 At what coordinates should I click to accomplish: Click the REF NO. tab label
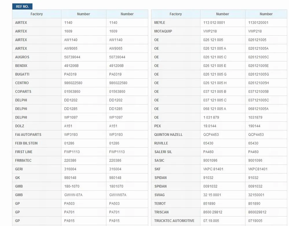tap(22, 6)
